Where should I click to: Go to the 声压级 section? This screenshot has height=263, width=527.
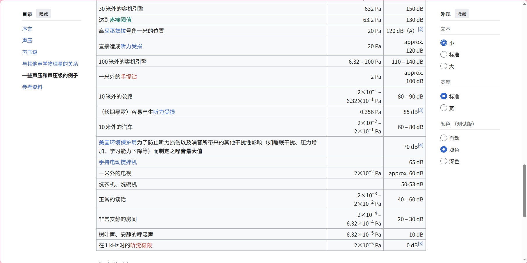30,52
